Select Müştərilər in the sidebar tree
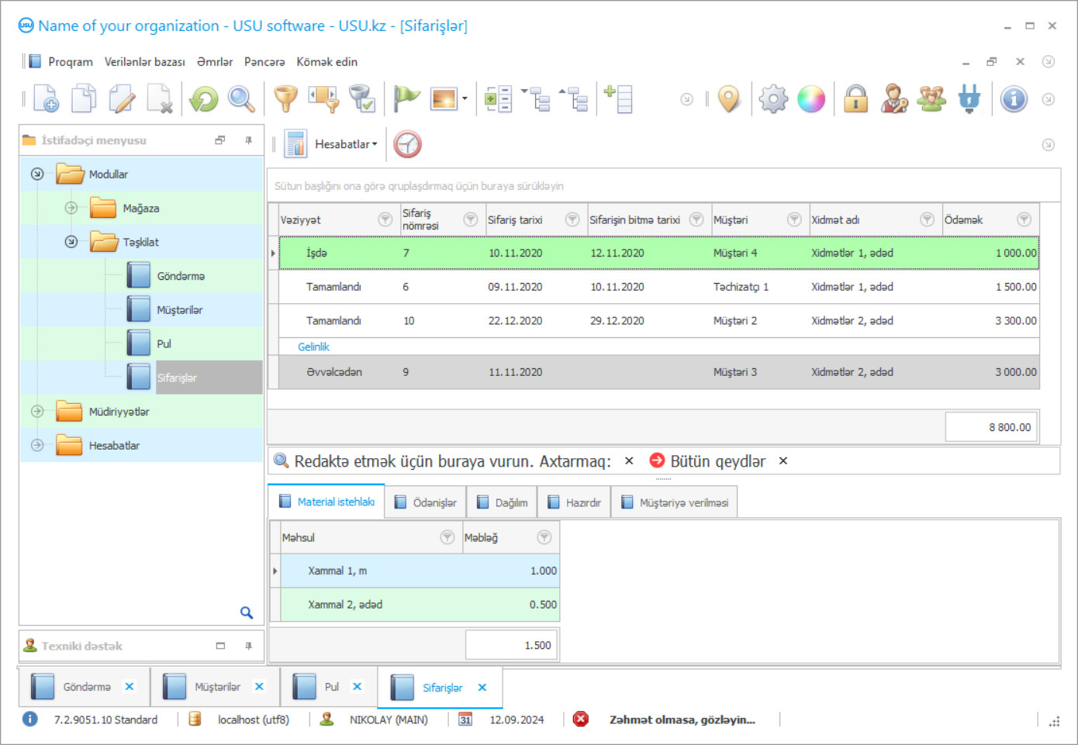 180,310
